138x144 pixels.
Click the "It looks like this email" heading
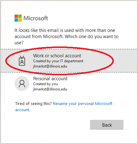point(67,37)
